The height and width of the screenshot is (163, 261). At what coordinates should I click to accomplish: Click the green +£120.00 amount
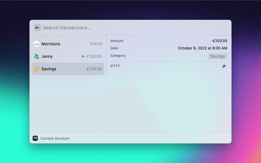click(92, 56)
